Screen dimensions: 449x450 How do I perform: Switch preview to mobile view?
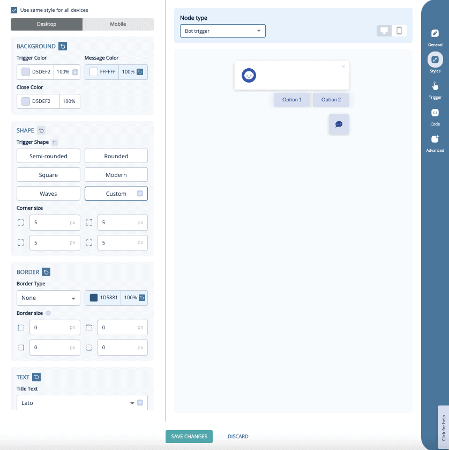(399, 31)
